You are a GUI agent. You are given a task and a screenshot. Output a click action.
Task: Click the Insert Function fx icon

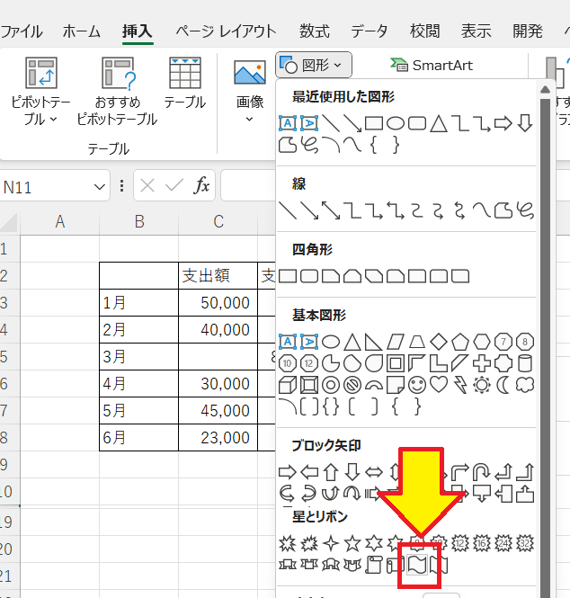pos(202,186)
